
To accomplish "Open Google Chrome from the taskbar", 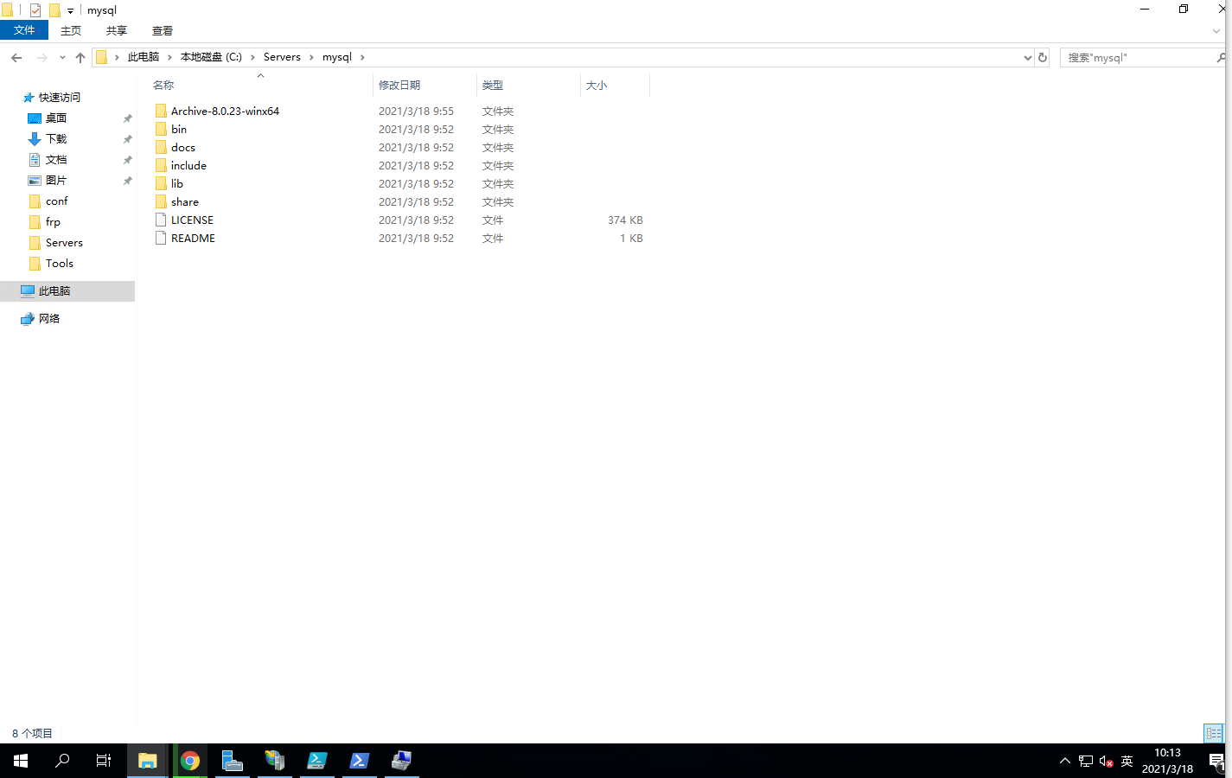I will coord(190,761).
